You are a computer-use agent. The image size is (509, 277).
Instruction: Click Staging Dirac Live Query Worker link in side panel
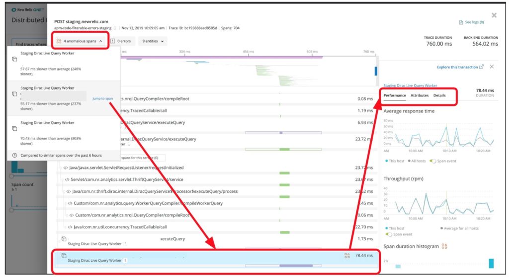[x=410, y=85]
